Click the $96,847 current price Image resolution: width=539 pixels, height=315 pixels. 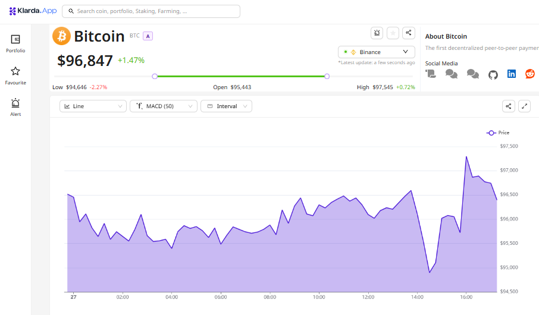(85, 61)
